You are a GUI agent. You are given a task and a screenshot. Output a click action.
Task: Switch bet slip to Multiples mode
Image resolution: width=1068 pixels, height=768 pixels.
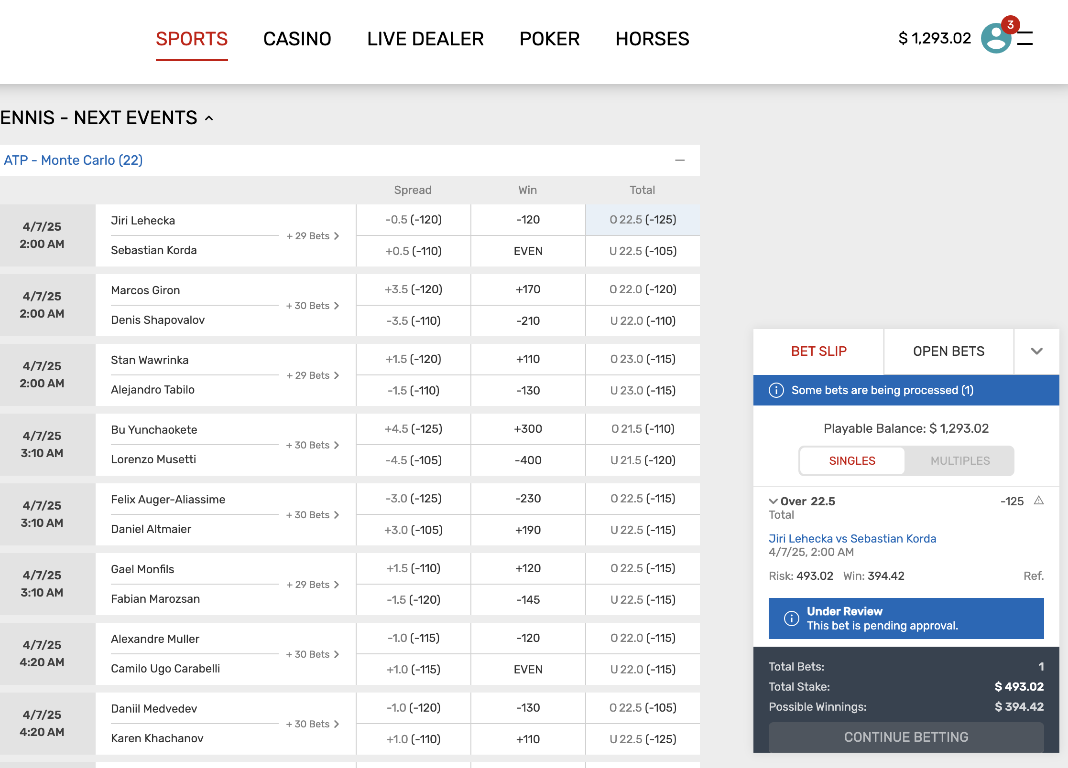coord(959,461)
